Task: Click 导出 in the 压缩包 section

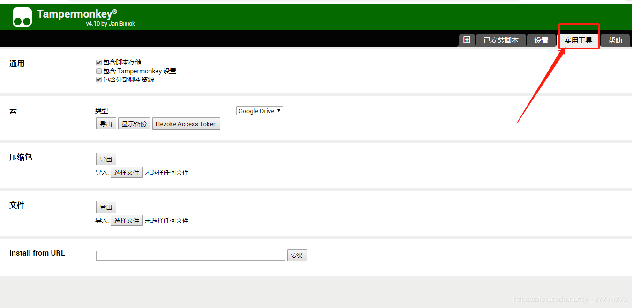Action: 106,159
